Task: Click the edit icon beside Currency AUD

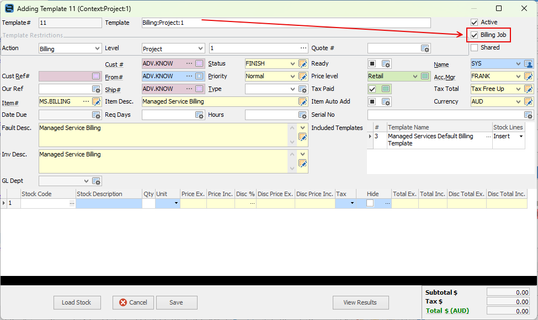Action: click(x=529, y=102)
